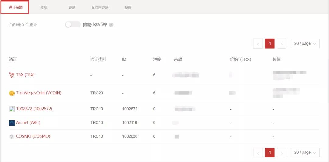Open the Arcnet (ARC) token link
Screen dimensions: 329x162
tap(28, 123)
